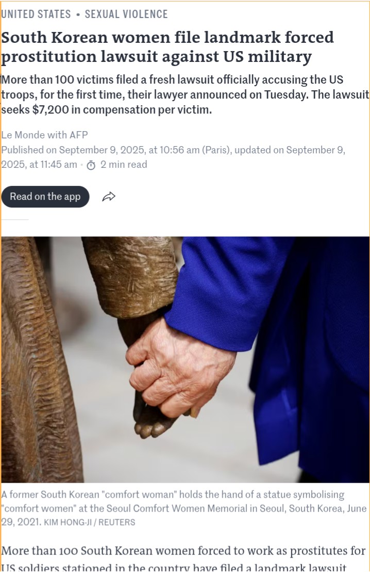This screenshot has width=370, height=572.
Task: Click the photo caption about comfort woman statue
Action: (x=184, y=508)
